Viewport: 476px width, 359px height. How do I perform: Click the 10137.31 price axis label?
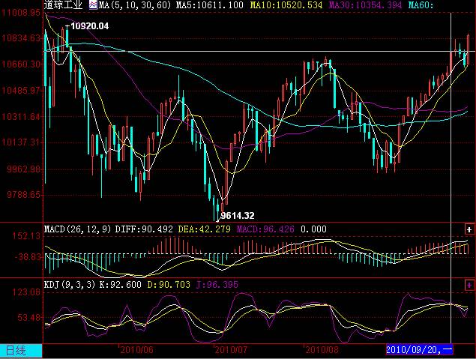click(21, 142)
